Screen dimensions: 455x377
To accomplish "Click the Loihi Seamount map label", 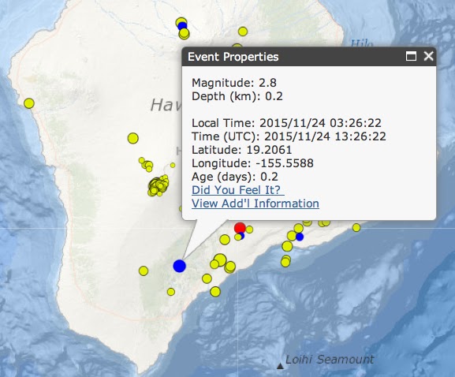I will point(330,360).
